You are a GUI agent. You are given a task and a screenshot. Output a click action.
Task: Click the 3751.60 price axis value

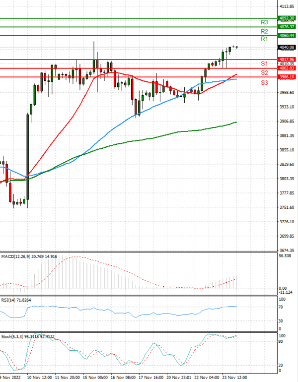click(287, 207)
